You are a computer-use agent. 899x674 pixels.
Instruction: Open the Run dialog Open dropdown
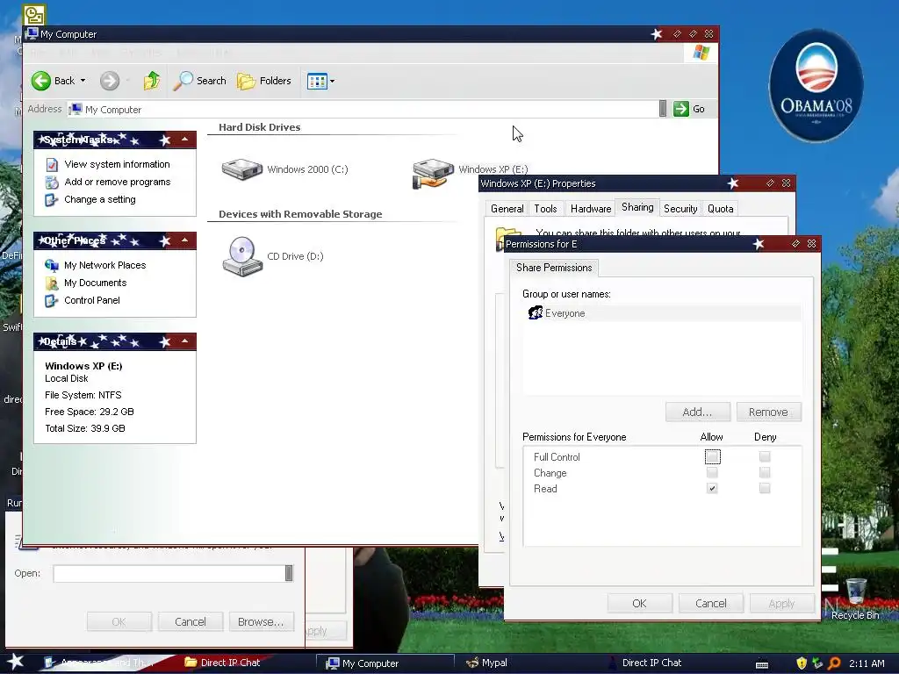click(289, 574)
